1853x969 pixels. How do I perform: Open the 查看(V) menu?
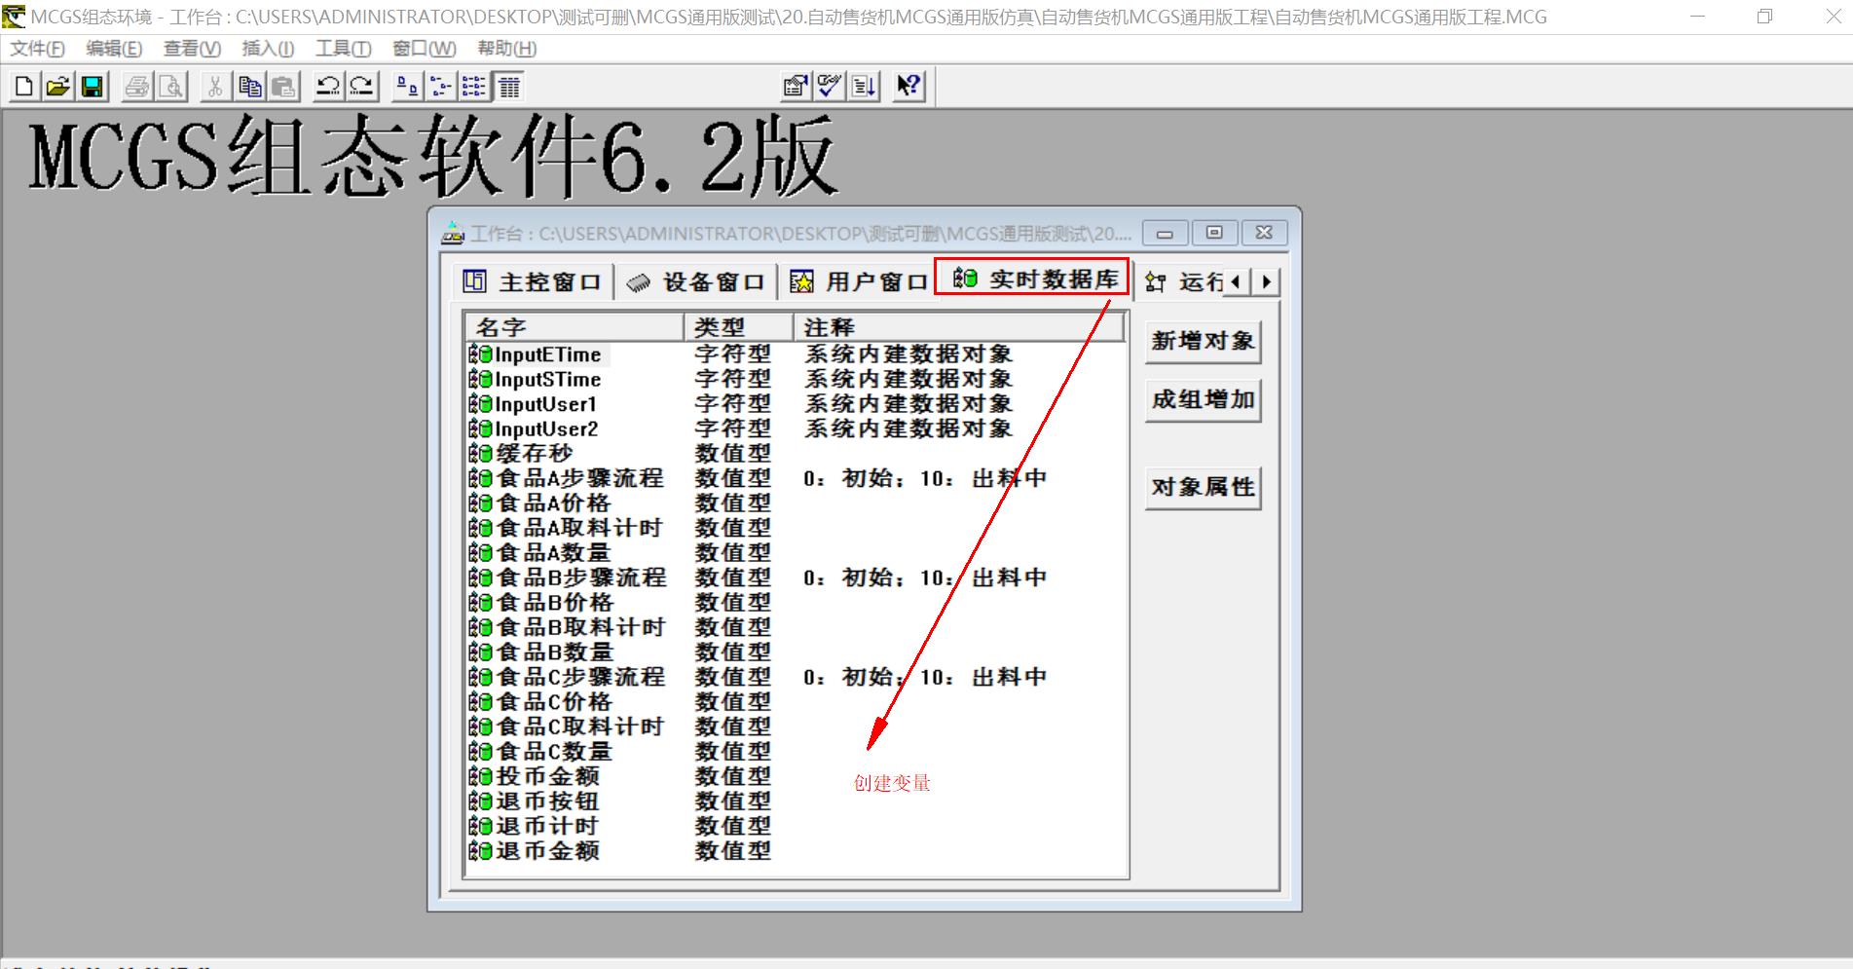pyautogui.click(x=192, y=49)
